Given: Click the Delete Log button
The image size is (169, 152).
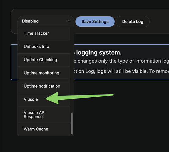Looking at the screenshot, I should (133, 22).
